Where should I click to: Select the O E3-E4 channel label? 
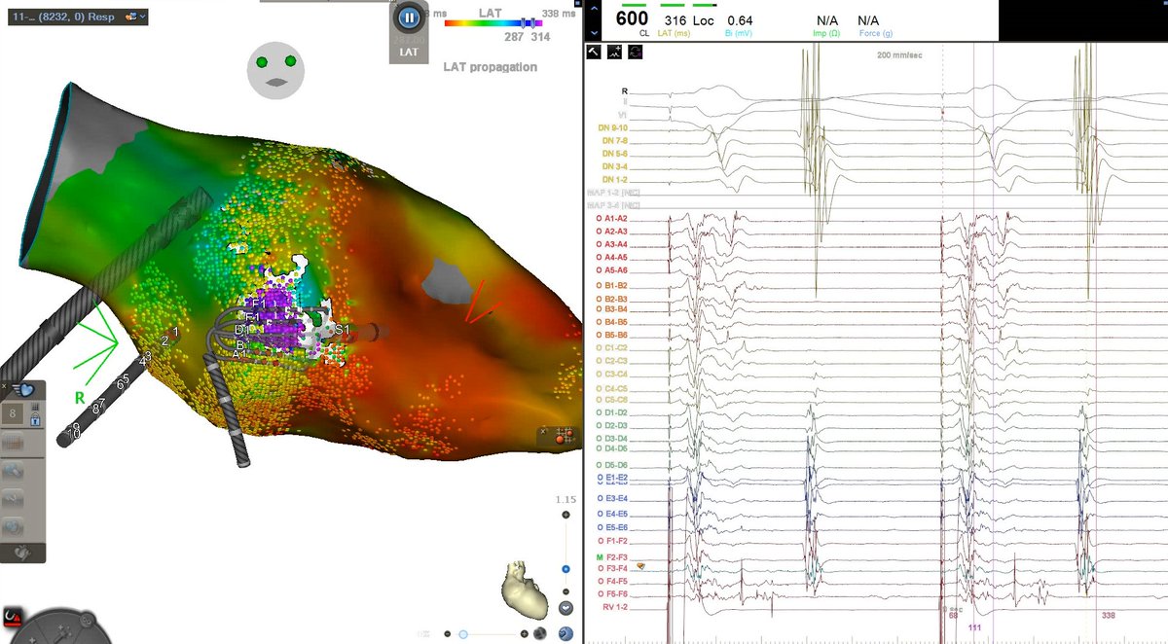tap(611, 498)
